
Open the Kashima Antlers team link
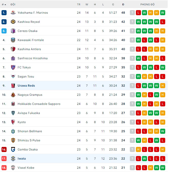point(29,49)
